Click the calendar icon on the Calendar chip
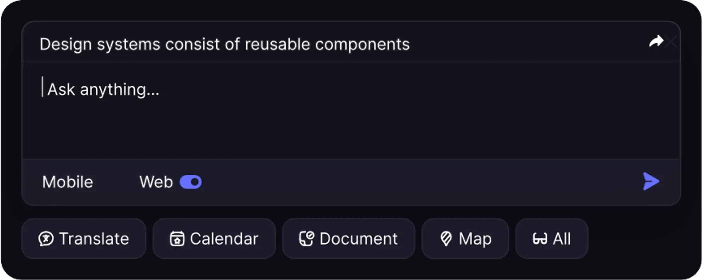This screenshot has height=280, width=702. point(177,239)
